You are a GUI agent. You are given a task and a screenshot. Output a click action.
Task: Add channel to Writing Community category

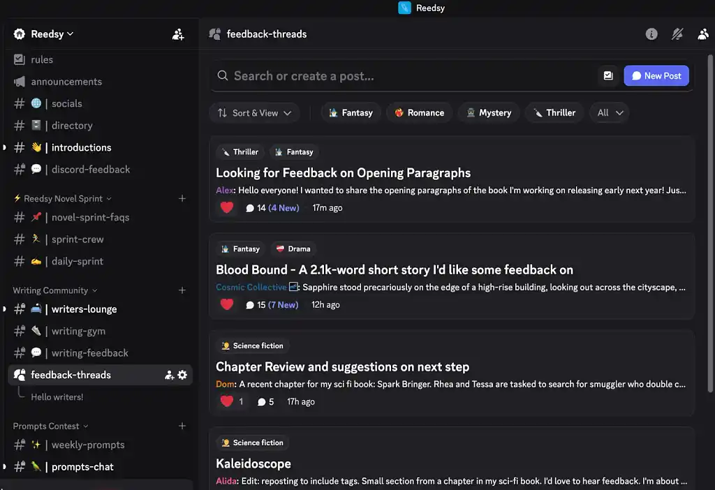coord(182,290)
